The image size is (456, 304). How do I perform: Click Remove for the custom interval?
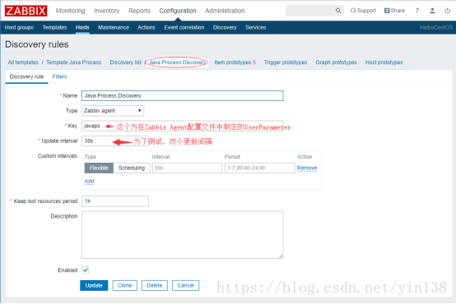307,168
